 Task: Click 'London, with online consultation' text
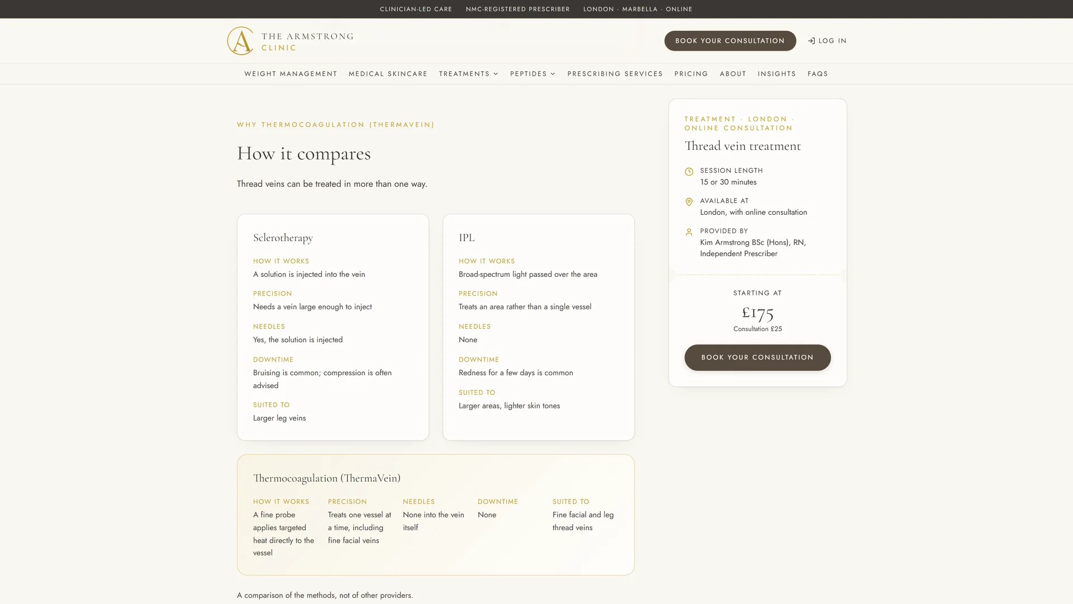753,213
